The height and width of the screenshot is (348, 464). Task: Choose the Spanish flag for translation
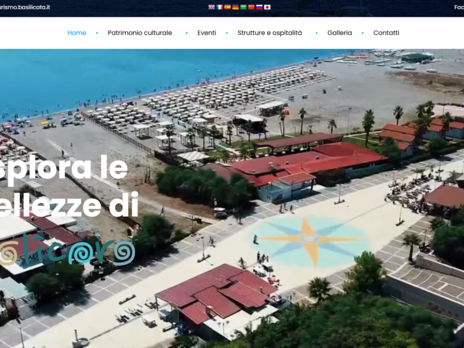pos(227,7)
